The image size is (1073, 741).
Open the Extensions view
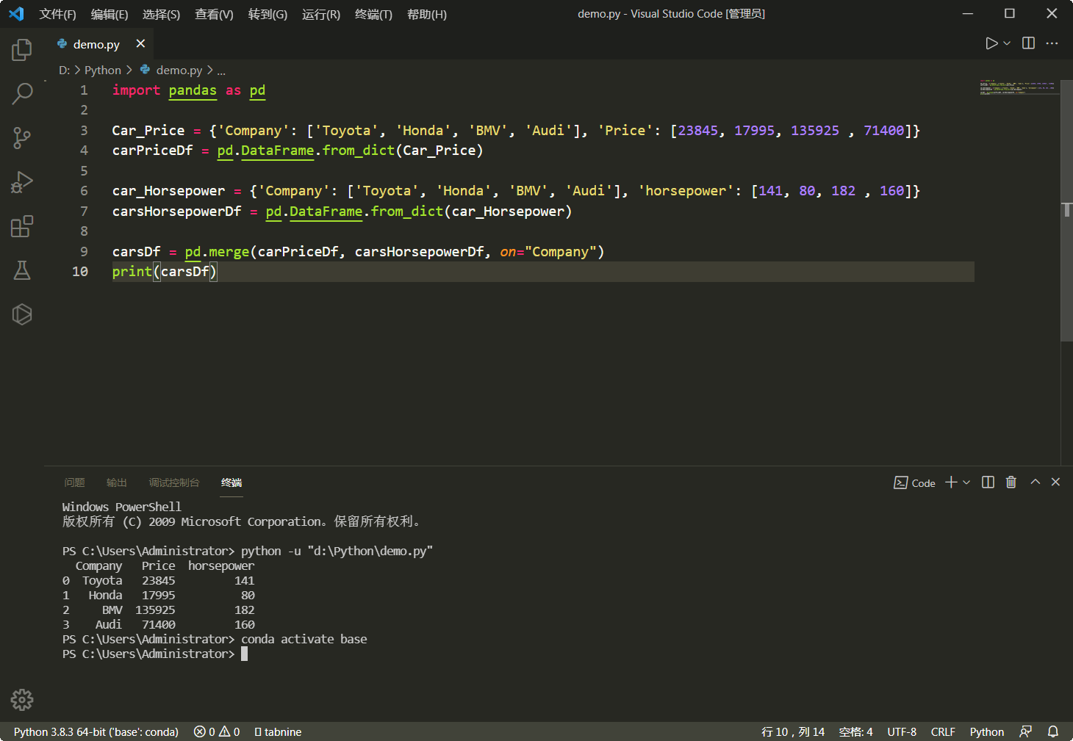[21, 226]
